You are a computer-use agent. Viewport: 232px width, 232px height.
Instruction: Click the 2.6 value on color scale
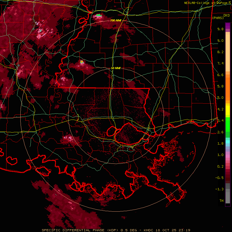(x=220, y=132)
